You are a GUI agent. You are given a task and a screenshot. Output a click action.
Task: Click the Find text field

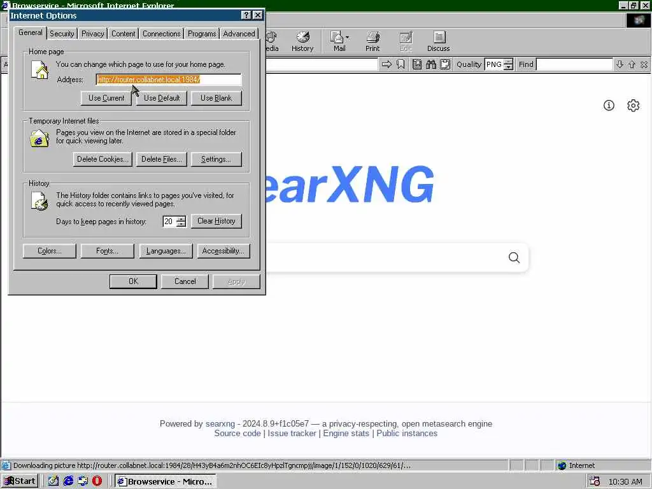point(574,64)
